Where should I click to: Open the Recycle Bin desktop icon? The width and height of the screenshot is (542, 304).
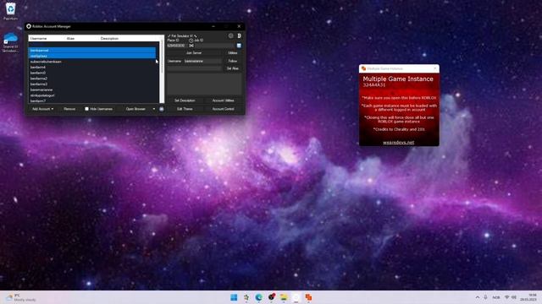[10, 10]
